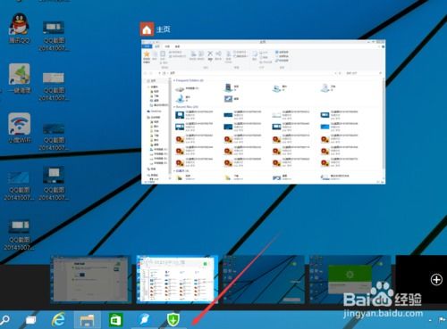447x329 pixels.
Task: Switch to the third virtual desktop thumbnail
Action: pos(264,279)
